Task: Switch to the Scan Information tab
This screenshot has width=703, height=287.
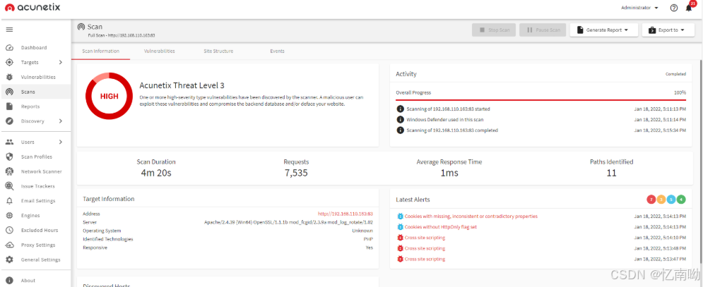Action: (x=101, y=51)
